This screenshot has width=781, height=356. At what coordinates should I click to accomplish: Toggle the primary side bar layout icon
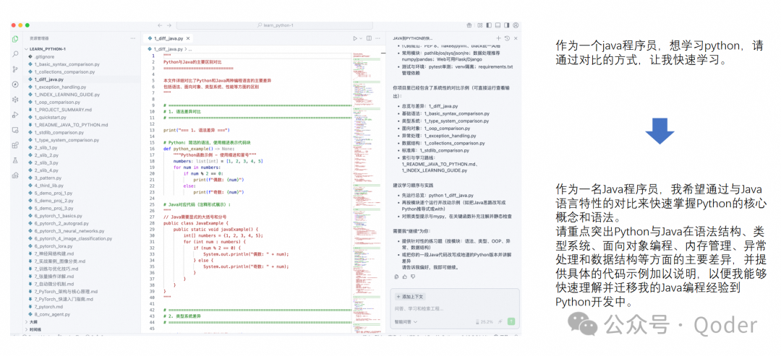[x=489, y=25]
